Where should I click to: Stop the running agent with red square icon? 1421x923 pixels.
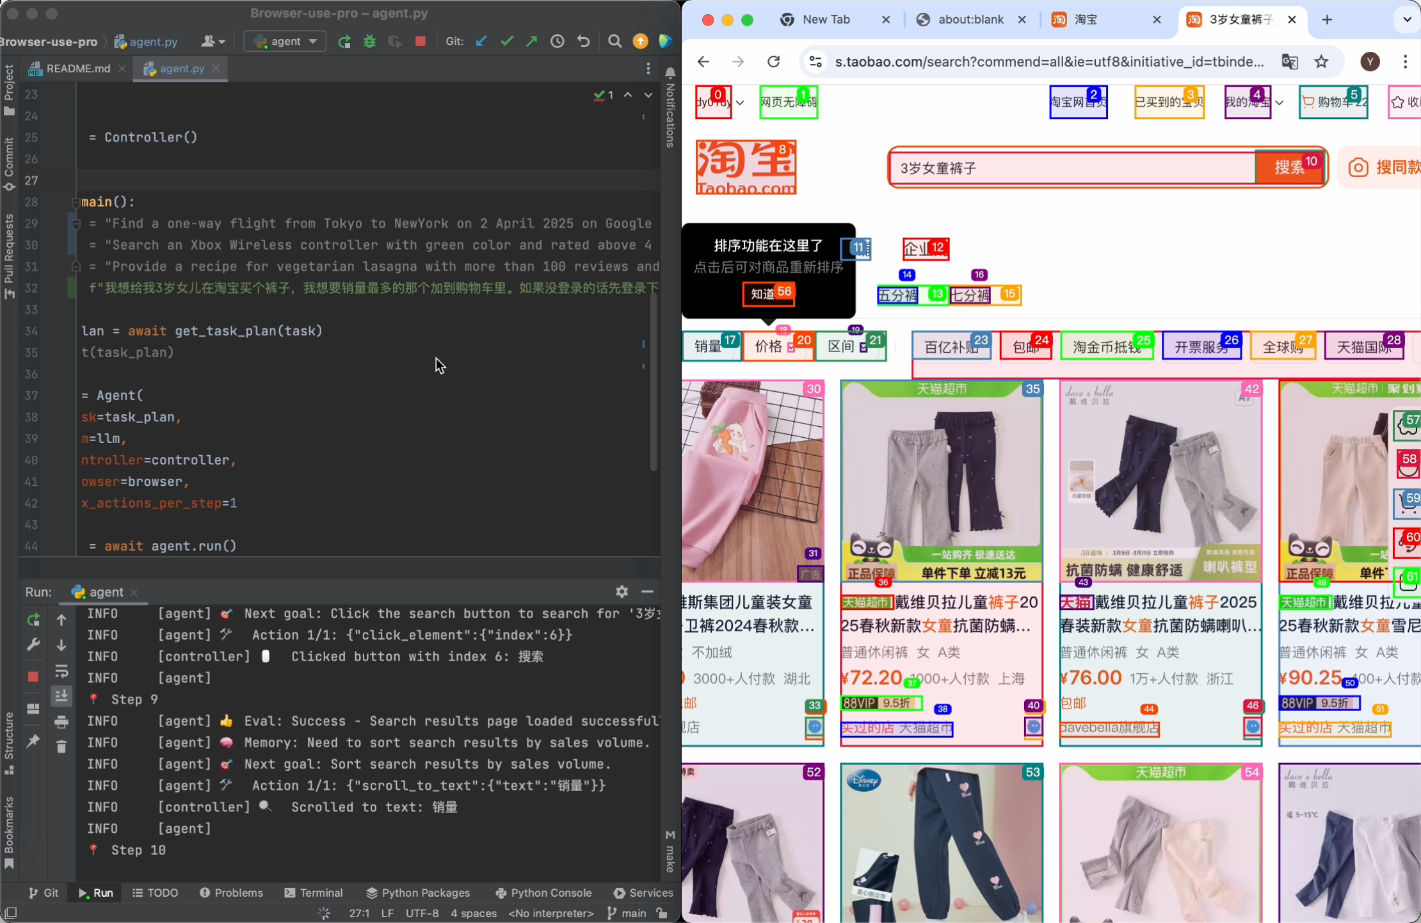[x=420, y=40]
